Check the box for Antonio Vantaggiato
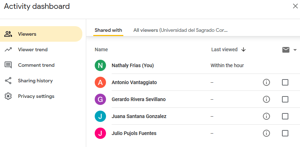The width and height of the screenshot is (300, 147). [285, 82]
